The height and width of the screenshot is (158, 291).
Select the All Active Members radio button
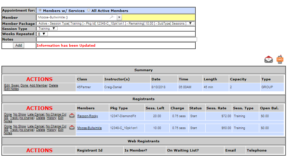click(89, 11)
